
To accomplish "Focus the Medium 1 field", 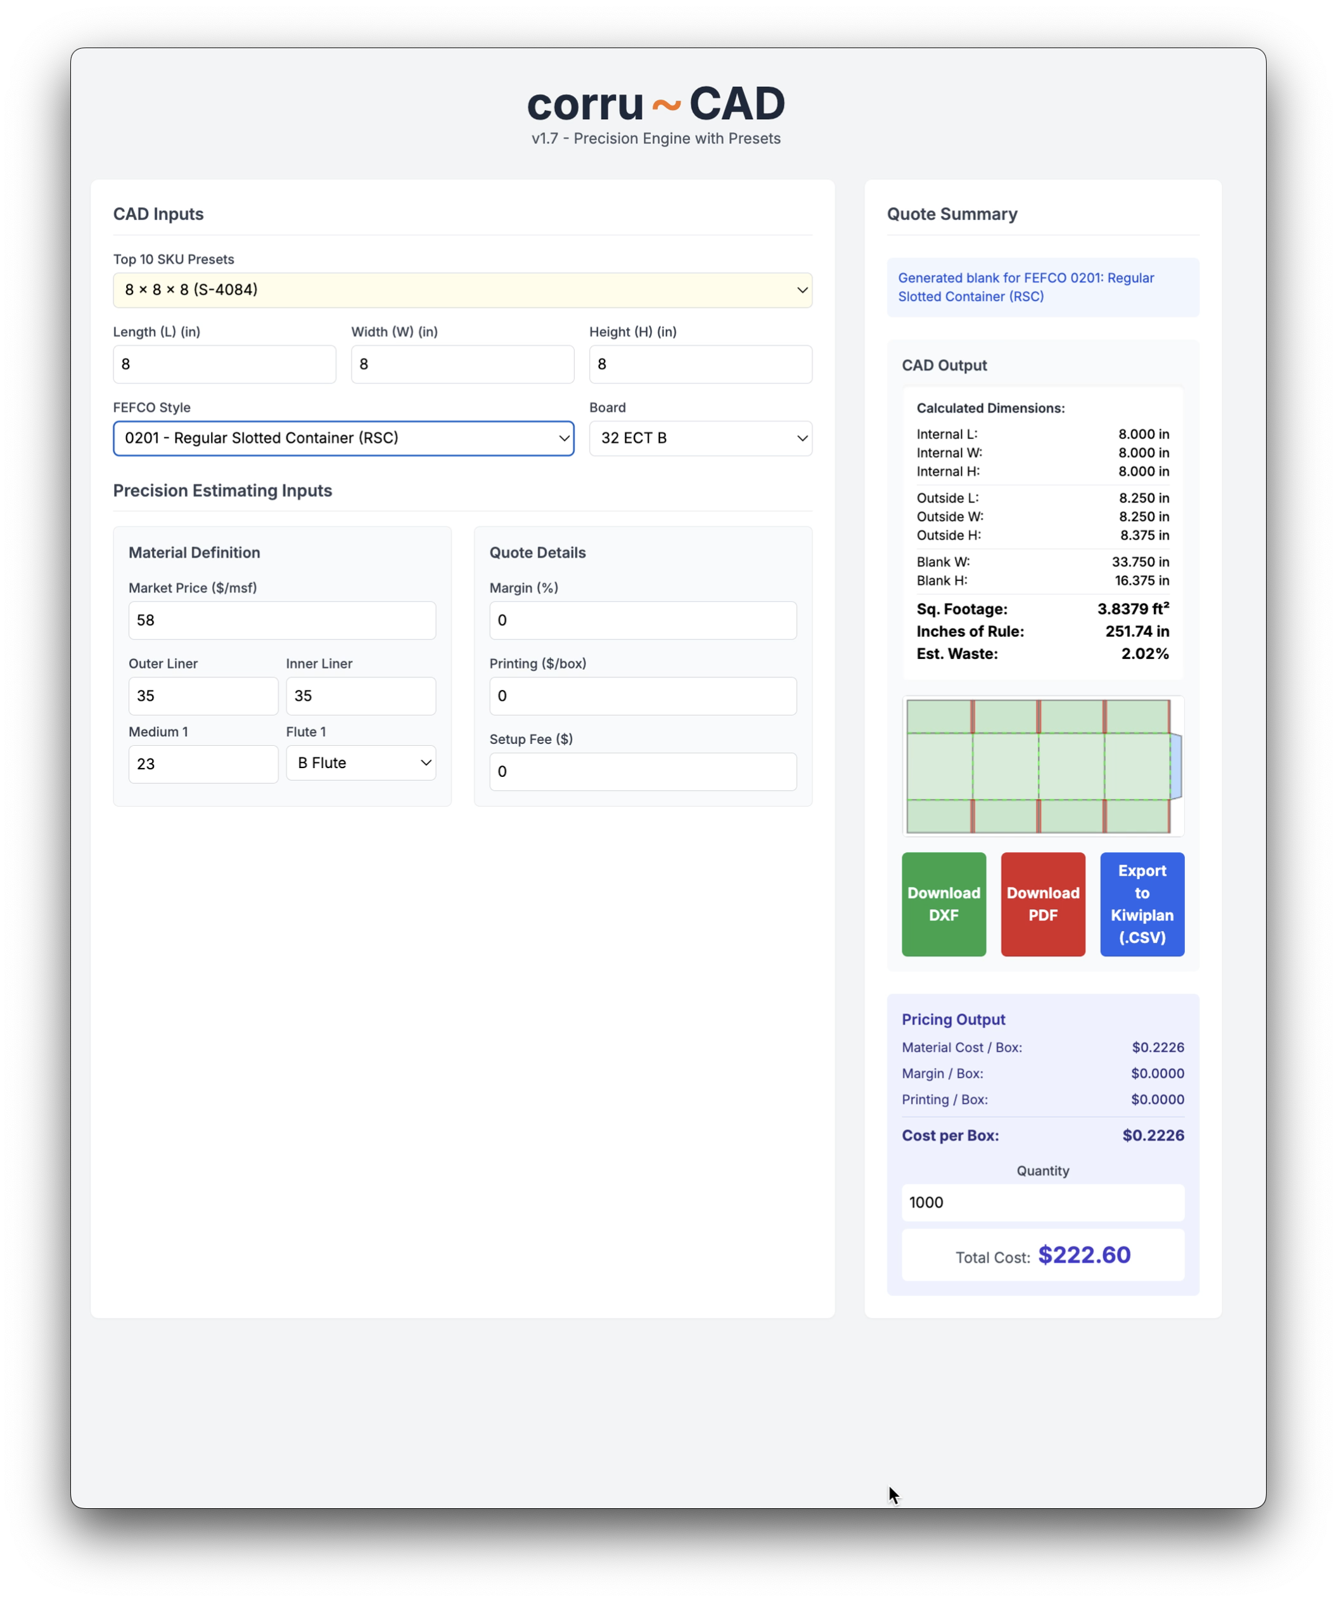I will (203, 764).
